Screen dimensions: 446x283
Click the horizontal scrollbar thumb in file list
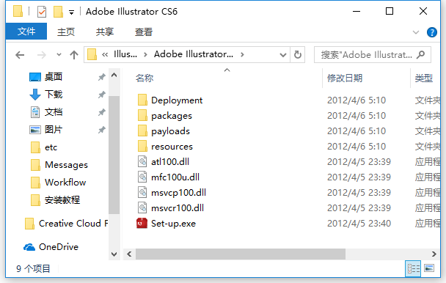(x=241, y=254)
